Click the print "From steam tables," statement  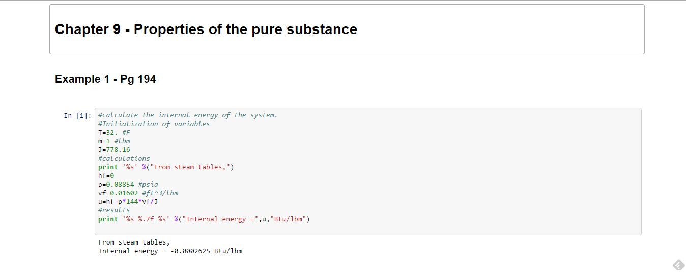(166, 167)
